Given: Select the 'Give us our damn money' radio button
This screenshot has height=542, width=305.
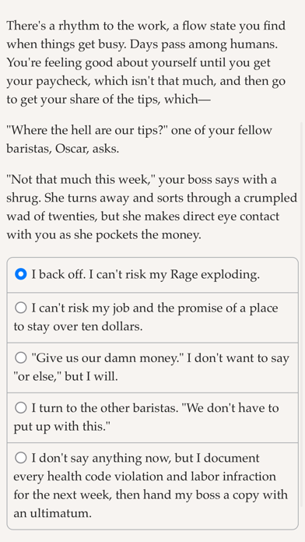Looking at the screenshot, I should click(x=21, y=357).
